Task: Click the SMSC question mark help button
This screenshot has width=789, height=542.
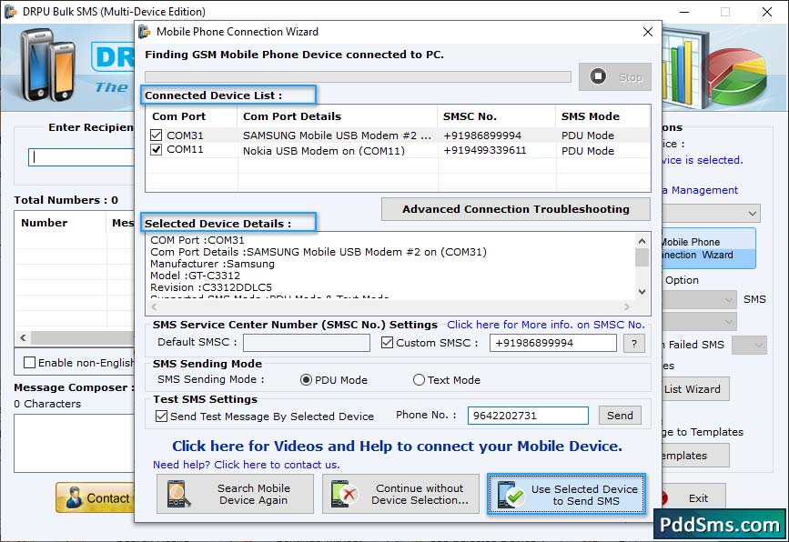Action: (x=634, y=344)
